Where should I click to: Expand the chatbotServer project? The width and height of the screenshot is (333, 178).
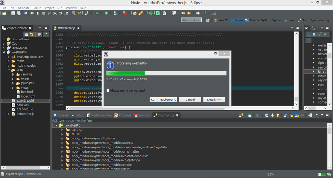click(x=4, y=40)
